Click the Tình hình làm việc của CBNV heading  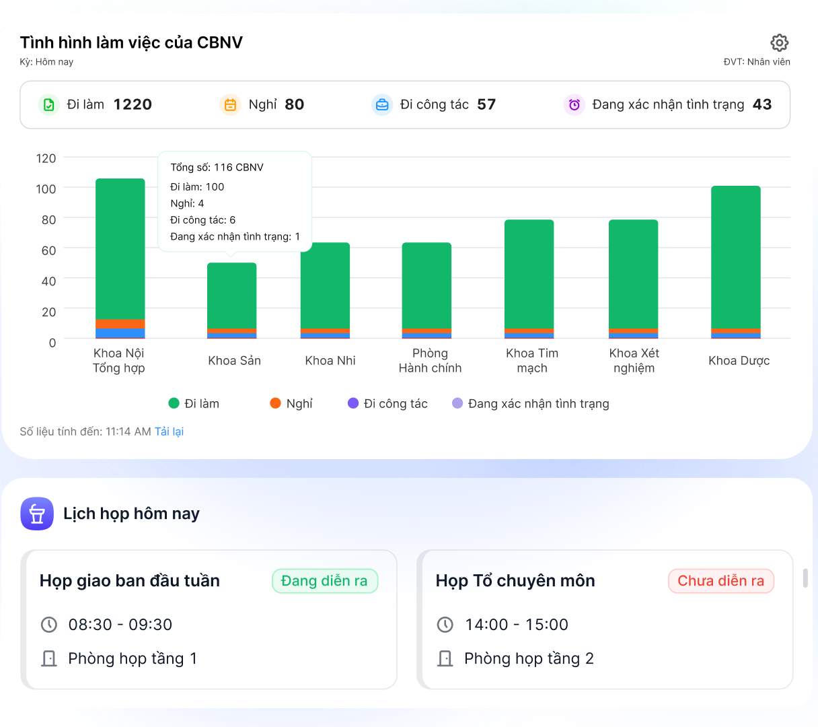click(x=131, y=42)
